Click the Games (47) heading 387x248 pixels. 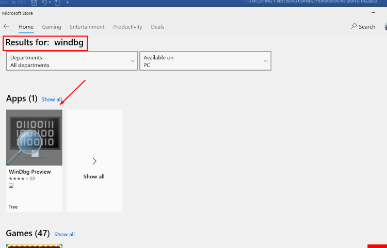pos(28,233)
